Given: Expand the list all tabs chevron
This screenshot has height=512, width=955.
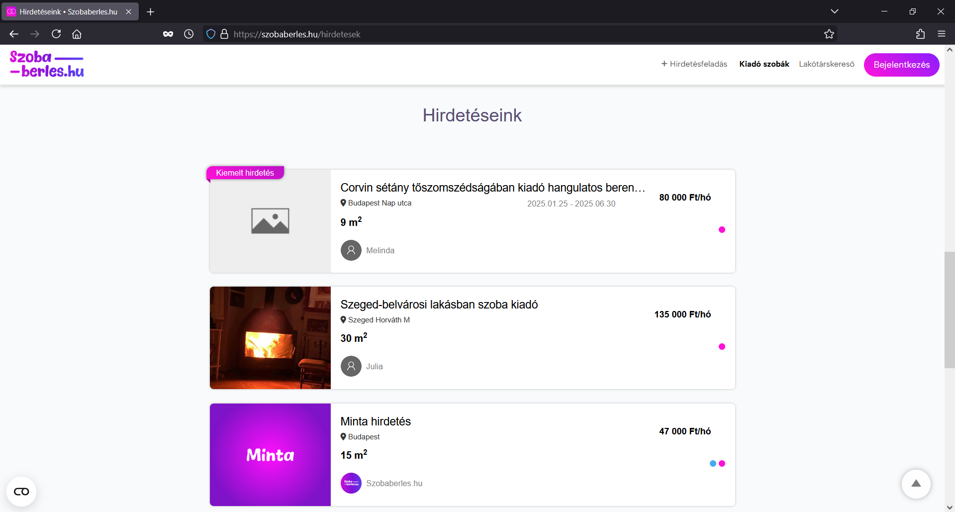Looking at the screenshot, I should 834,11.
